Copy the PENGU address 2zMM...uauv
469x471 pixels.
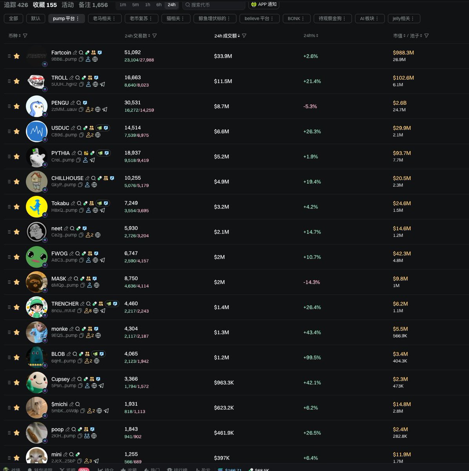81,110
